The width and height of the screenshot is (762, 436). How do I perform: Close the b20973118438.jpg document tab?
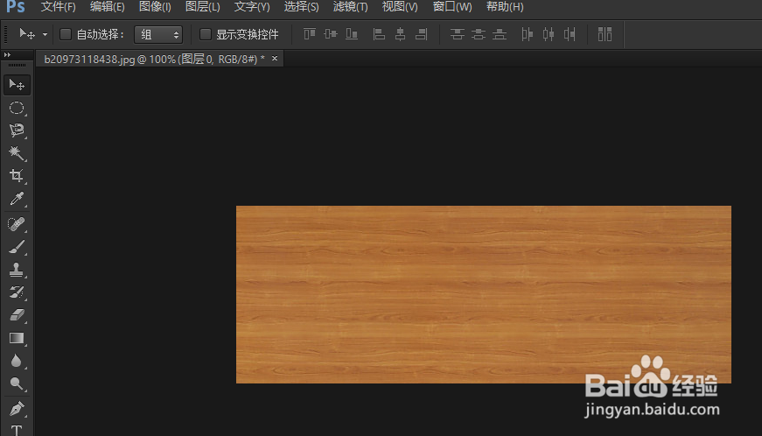(x=275, y=59)
